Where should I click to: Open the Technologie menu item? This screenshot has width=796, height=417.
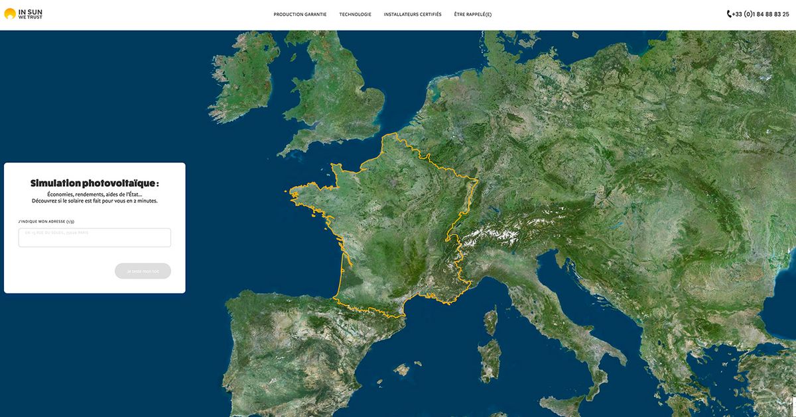point(355,14)
